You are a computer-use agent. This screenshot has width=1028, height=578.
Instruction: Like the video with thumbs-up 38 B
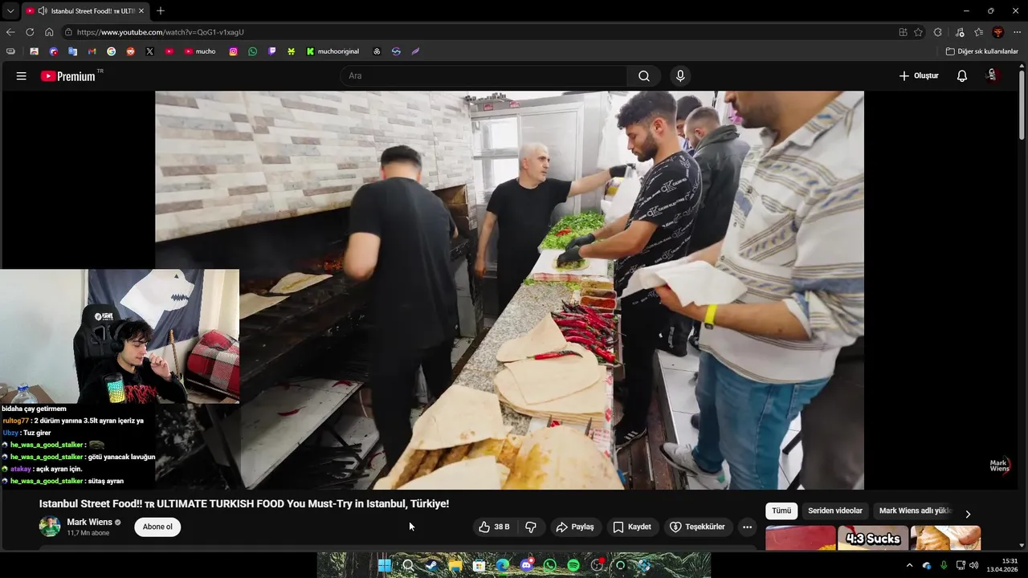[495, 527]
